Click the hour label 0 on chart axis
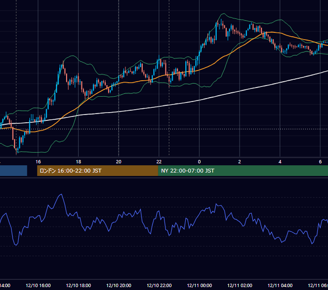Image resolution: width=328 pixels, height=290 pixels. tap(199, 162)
